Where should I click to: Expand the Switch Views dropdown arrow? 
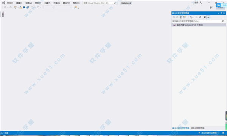pos(187,17)
